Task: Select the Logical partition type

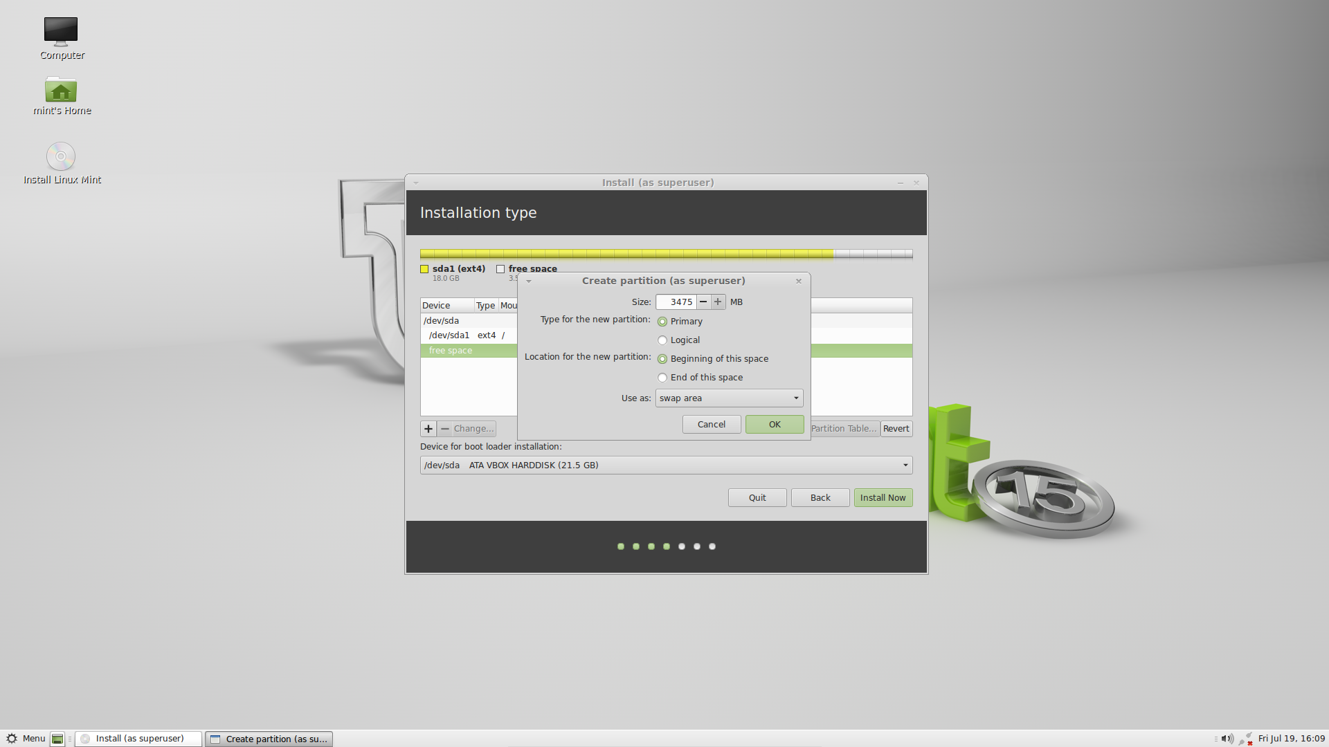Action: click(x=662, y=340)
